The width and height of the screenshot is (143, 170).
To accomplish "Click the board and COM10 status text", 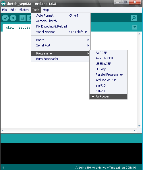I will coord(106,168).
